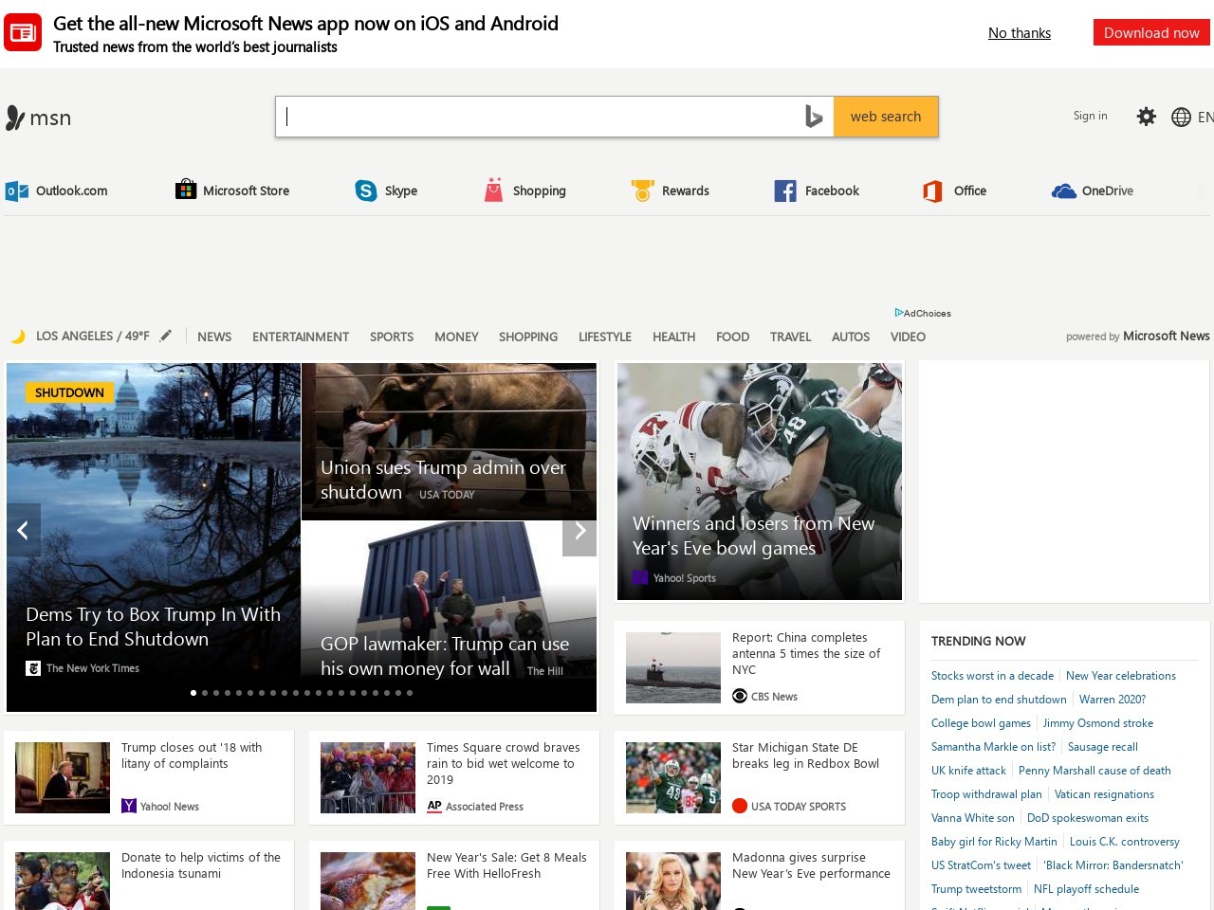
Task: Click the msn butterfly logo
Action: (15, 118)
